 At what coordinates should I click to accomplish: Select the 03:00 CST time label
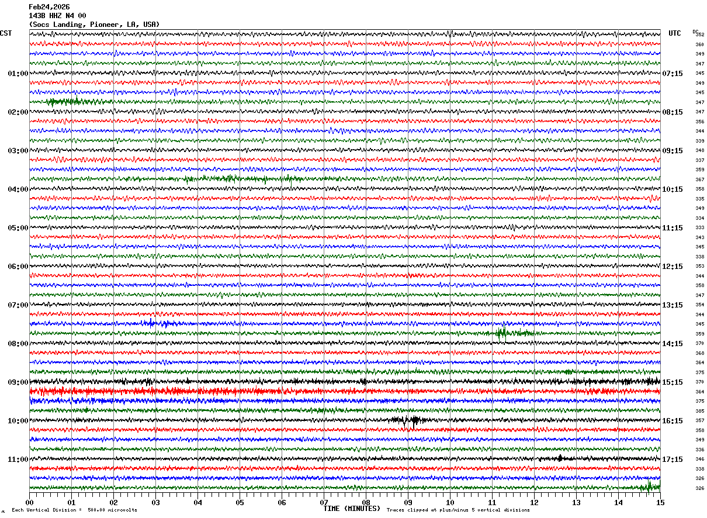click(18, 151)
